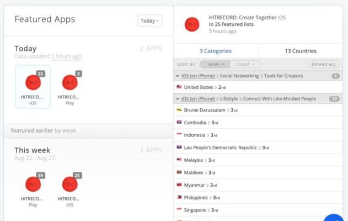Sort list by Name
Image resolution: width=348 pixels, height=221 pixels.
(x=215, y=64)
